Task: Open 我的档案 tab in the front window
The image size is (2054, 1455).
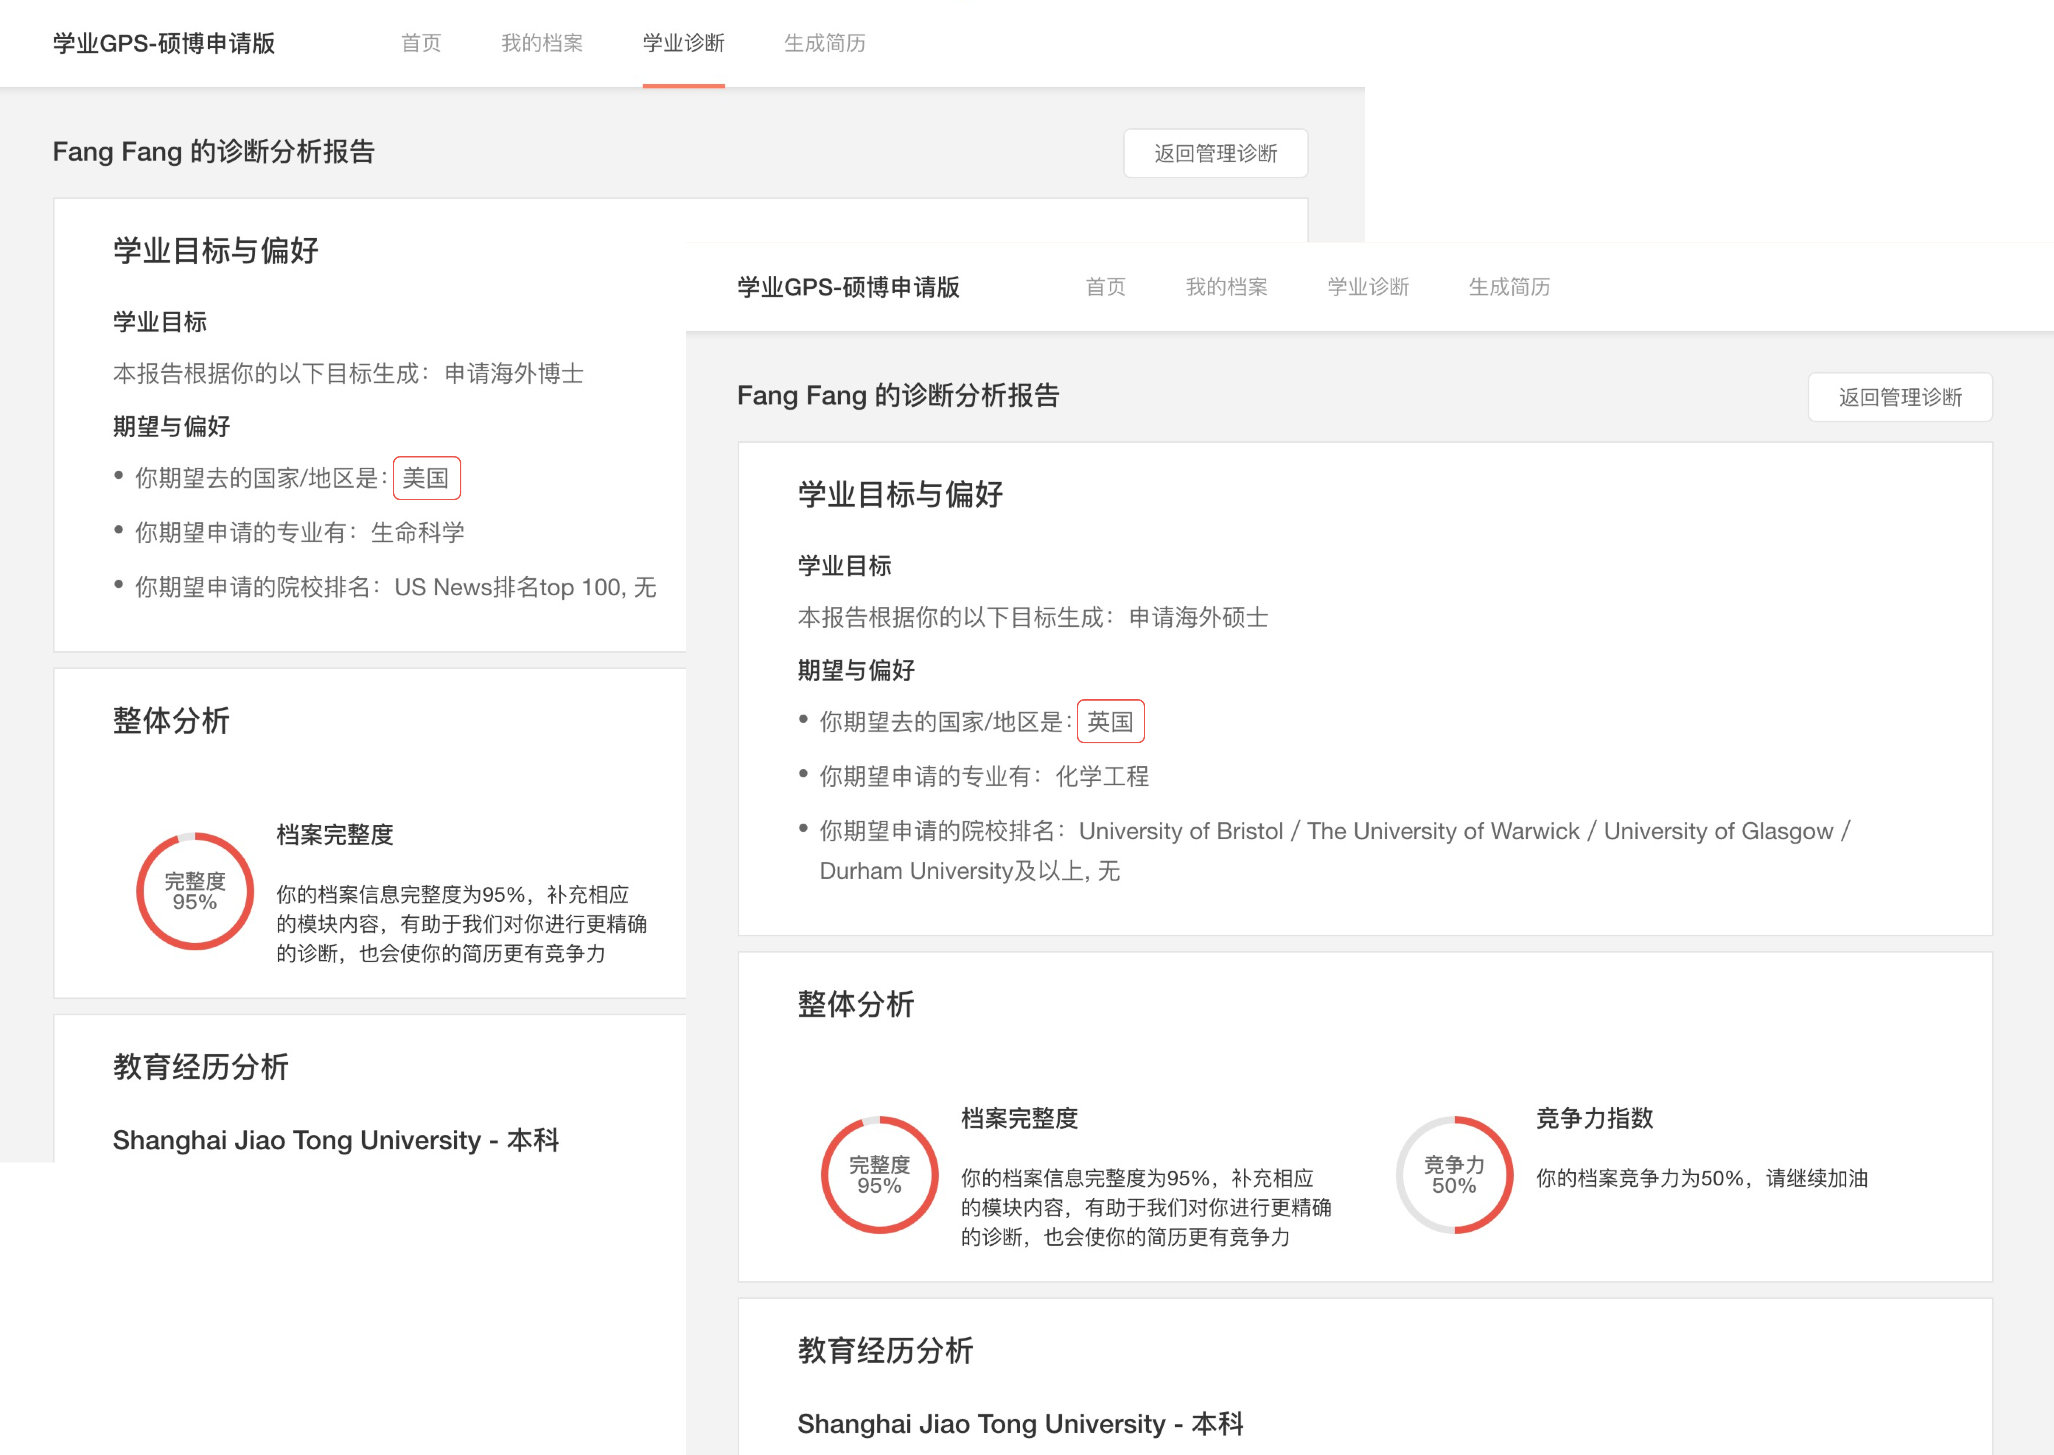Action: click(1227, 287)
